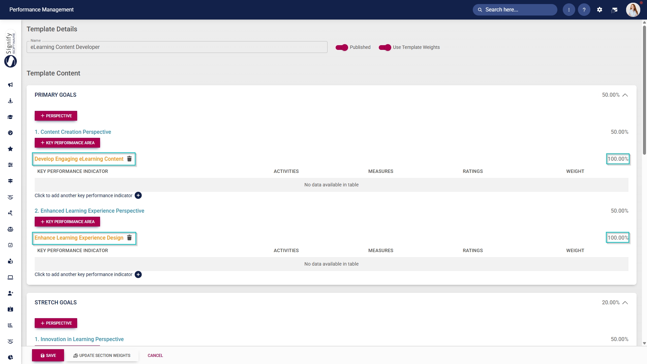Open the graduation cap sidebar icon
This screenshot has width=647, height=364.
10,117
